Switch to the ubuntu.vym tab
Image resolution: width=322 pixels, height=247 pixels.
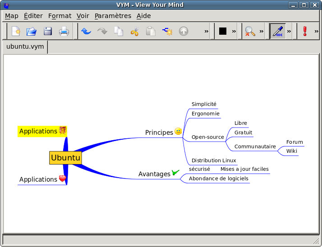25,46
